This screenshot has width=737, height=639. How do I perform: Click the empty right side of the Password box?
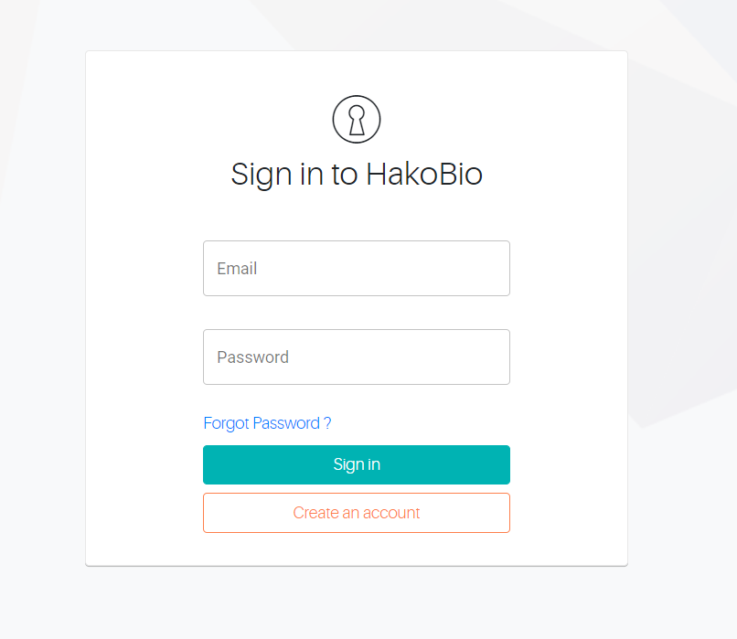[x=457, y=357]
